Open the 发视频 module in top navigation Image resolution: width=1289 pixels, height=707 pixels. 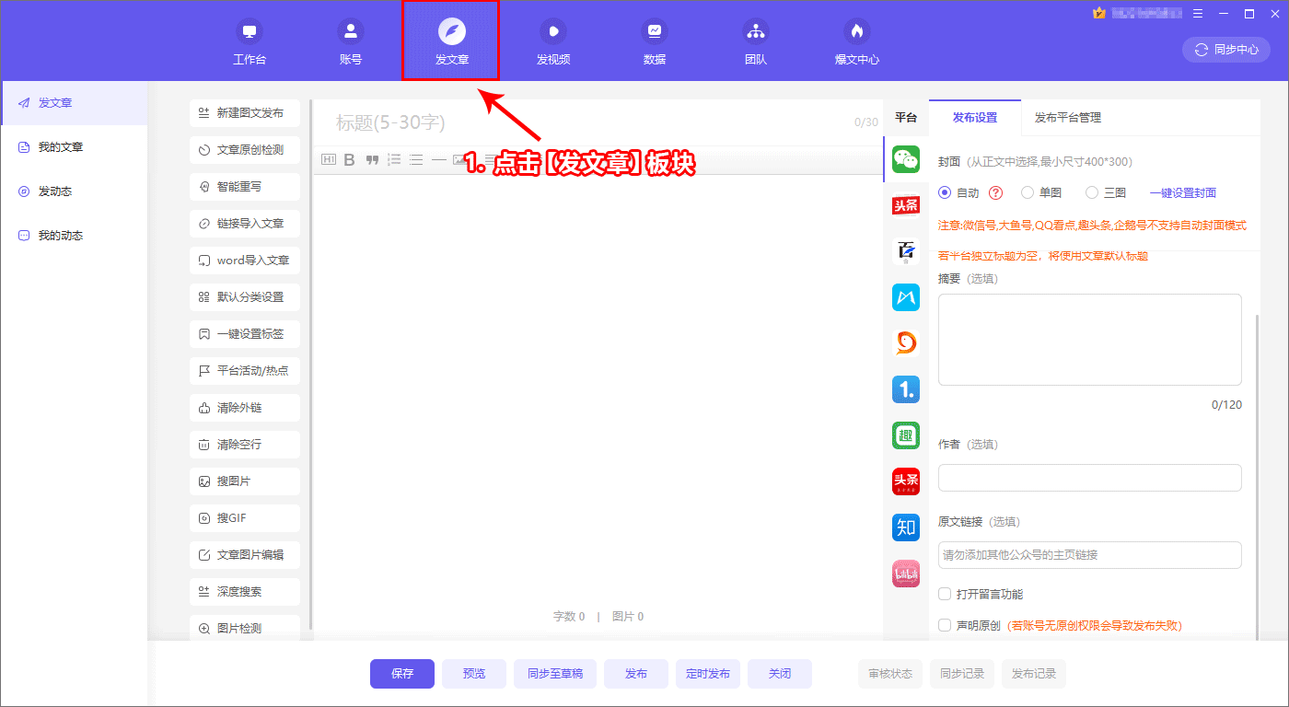point(552,41)
